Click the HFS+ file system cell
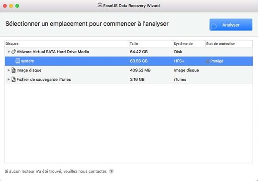This screenshot has height=181, width=258. tap(179, 61)
